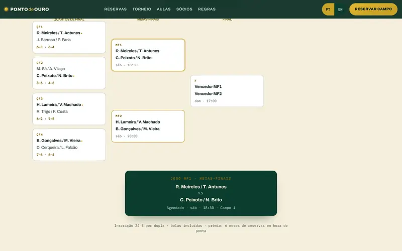402x251 pixels.
Task: Click R. Trigo / F. Costa in QF3
Action: 52,111
